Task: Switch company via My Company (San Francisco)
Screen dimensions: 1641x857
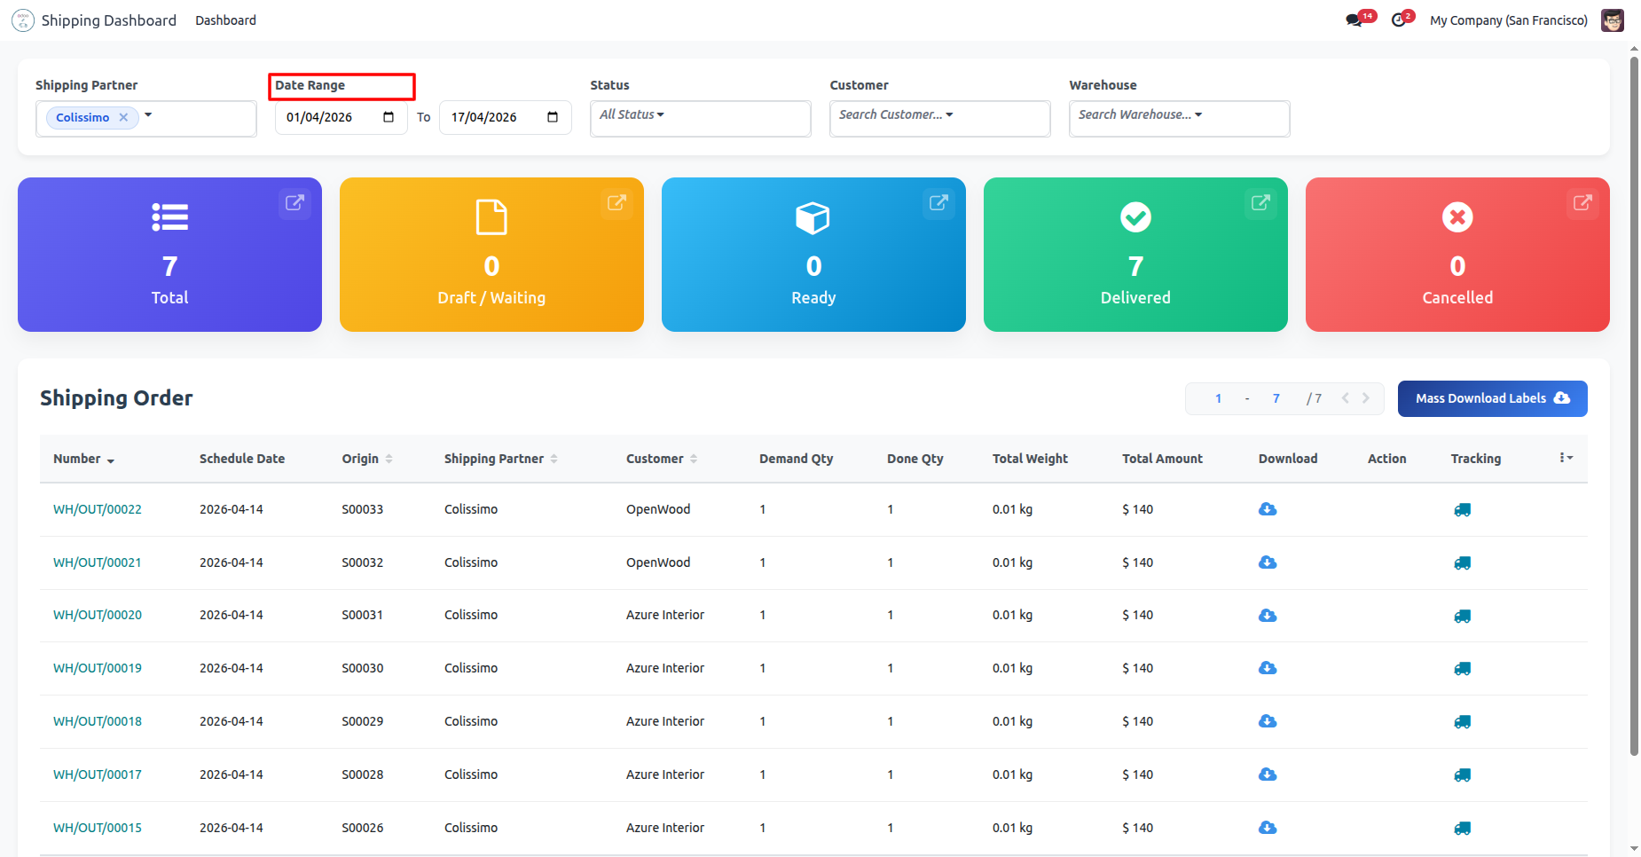Action: click(x=1508, y=20)
